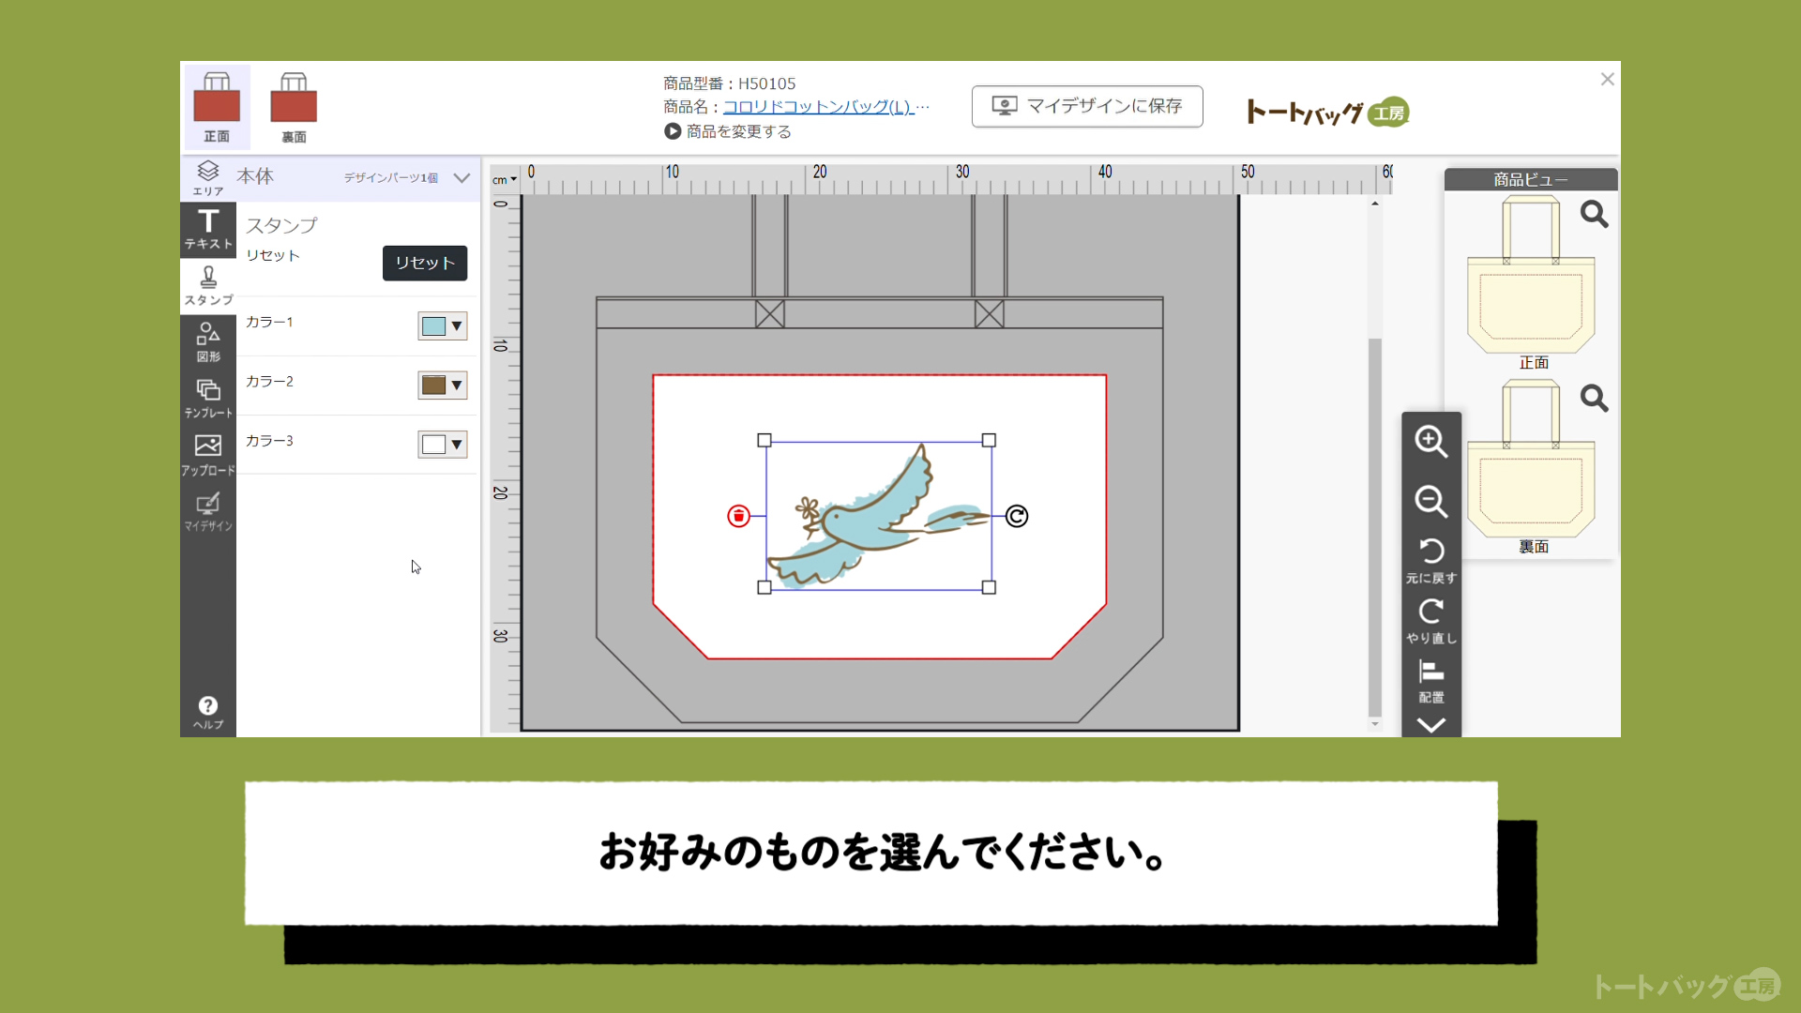Open the テンプレート templates tool
Viewport: 1801px width, 1013px height.
pos(208,399)
